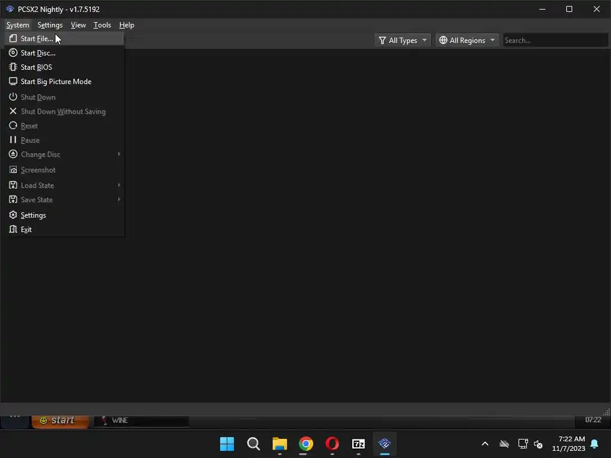Click the Big Picture Mode monitor icon
The height and width of the screenshot is (458, 611).
tap(13, 81)
